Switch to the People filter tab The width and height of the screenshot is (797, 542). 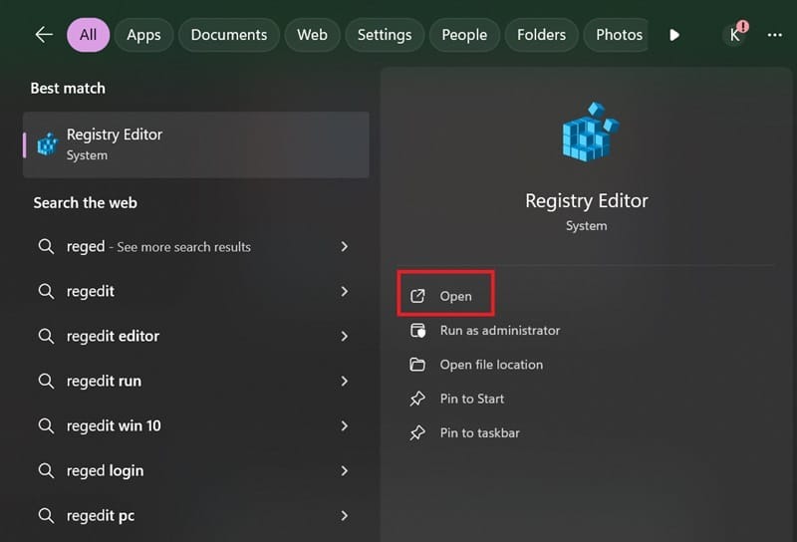(464, 35)
